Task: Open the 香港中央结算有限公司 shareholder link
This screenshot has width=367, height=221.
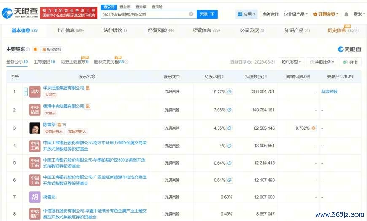Action: (63, 107)
